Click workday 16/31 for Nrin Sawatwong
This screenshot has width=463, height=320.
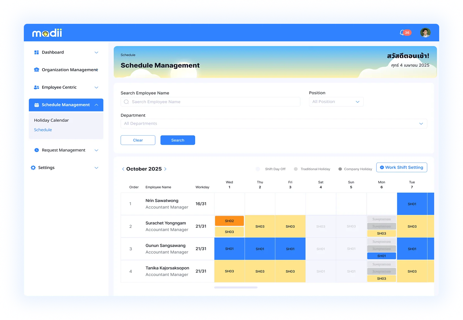click(x=201, y=204)
